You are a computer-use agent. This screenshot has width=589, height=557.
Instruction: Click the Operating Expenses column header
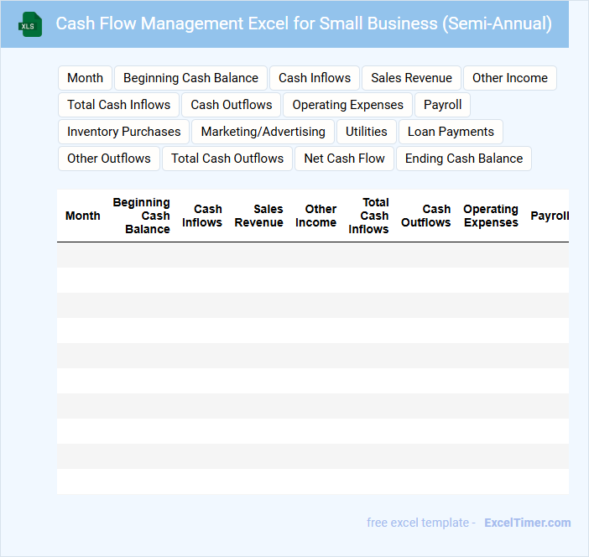click(x=490, y=216)
